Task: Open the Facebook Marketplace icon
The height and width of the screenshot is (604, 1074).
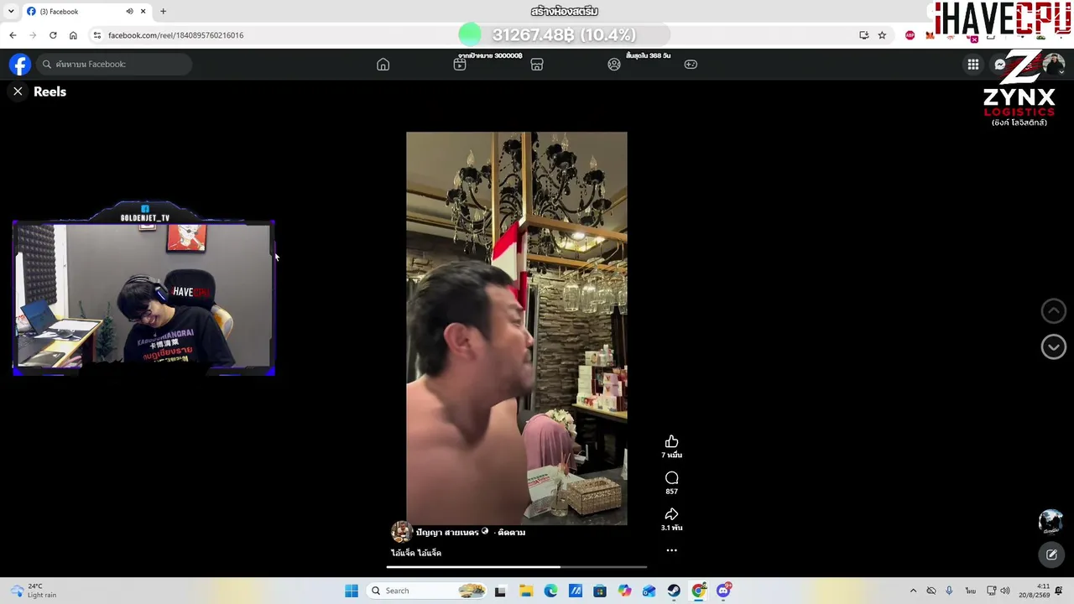Action: pos(537,65)
